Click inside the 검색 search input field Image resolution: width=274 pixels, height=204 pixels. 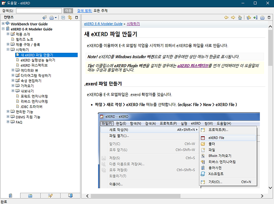click(39, 11)
